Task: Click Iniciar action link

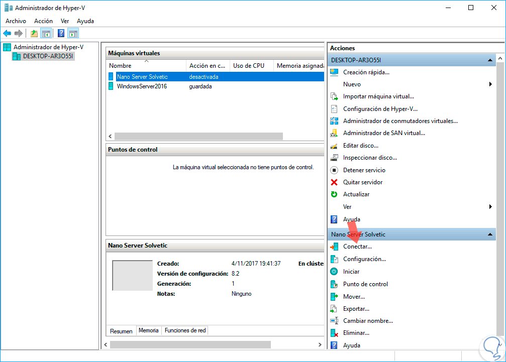Action: pyautogui.click(x=351, y=272)
